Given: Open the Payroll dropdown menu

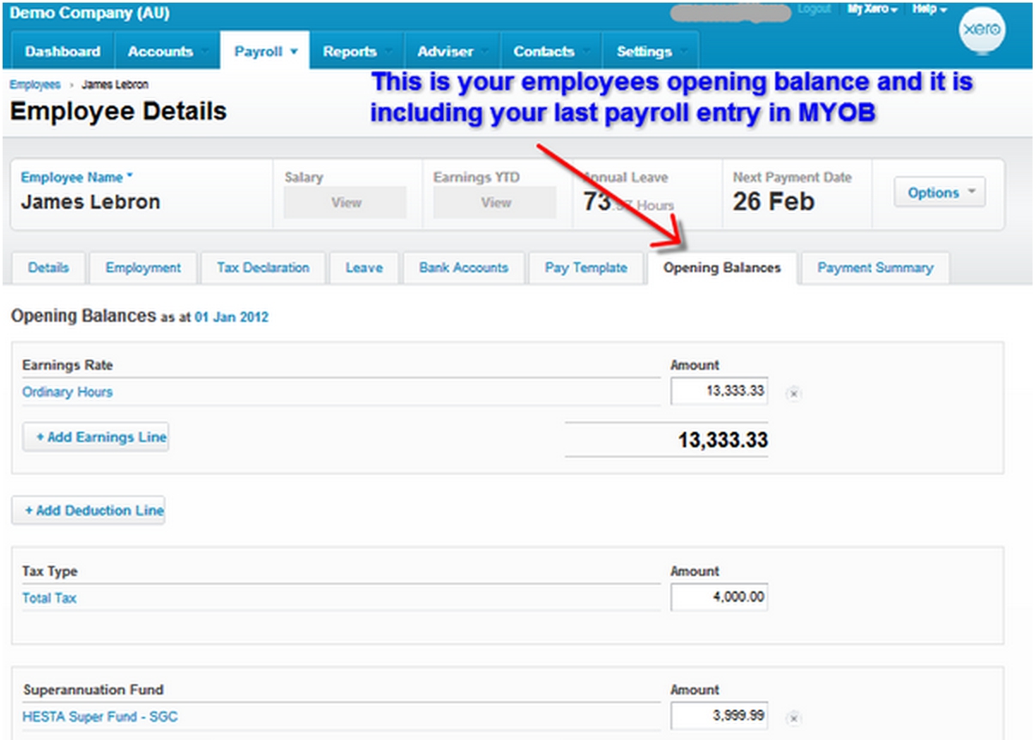Looking at the screenshot, I should coord(265,52).
